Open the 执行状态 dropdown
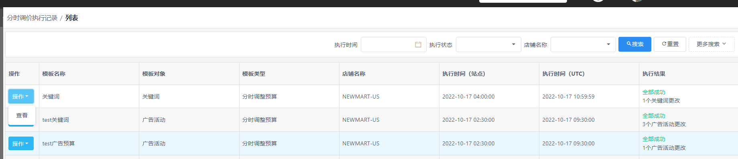Image resolution: width=738 pixels, height=159 pixels. [488, 44]
